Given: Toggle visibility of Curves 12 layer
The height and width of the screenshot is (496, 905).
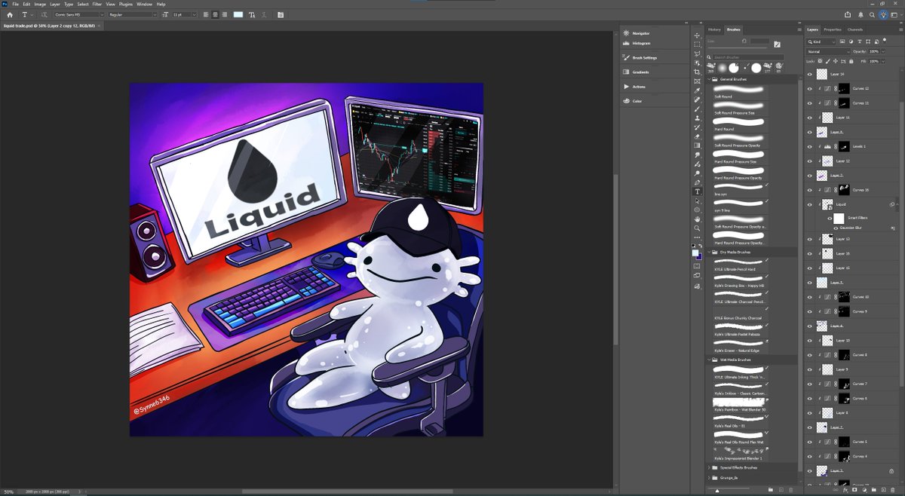Looking at the screenshot, I should click(809, 89).
